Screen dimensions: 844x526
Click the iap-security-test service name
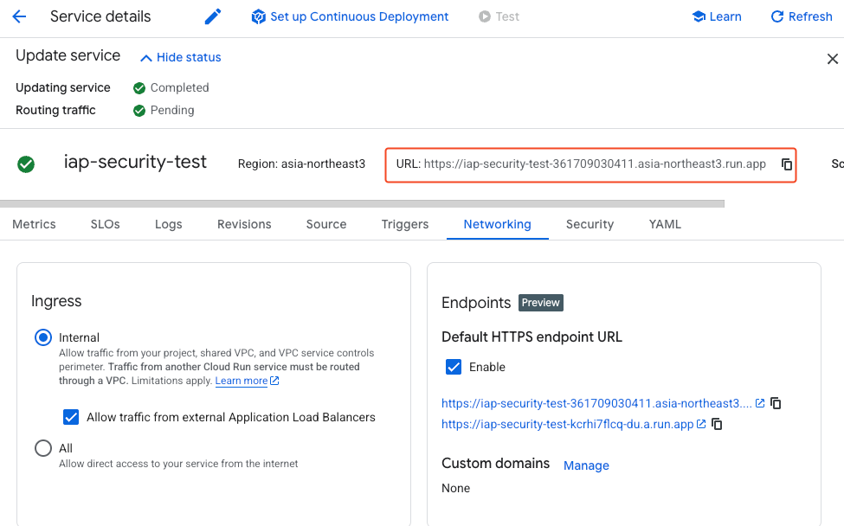(x=135, y=162)
